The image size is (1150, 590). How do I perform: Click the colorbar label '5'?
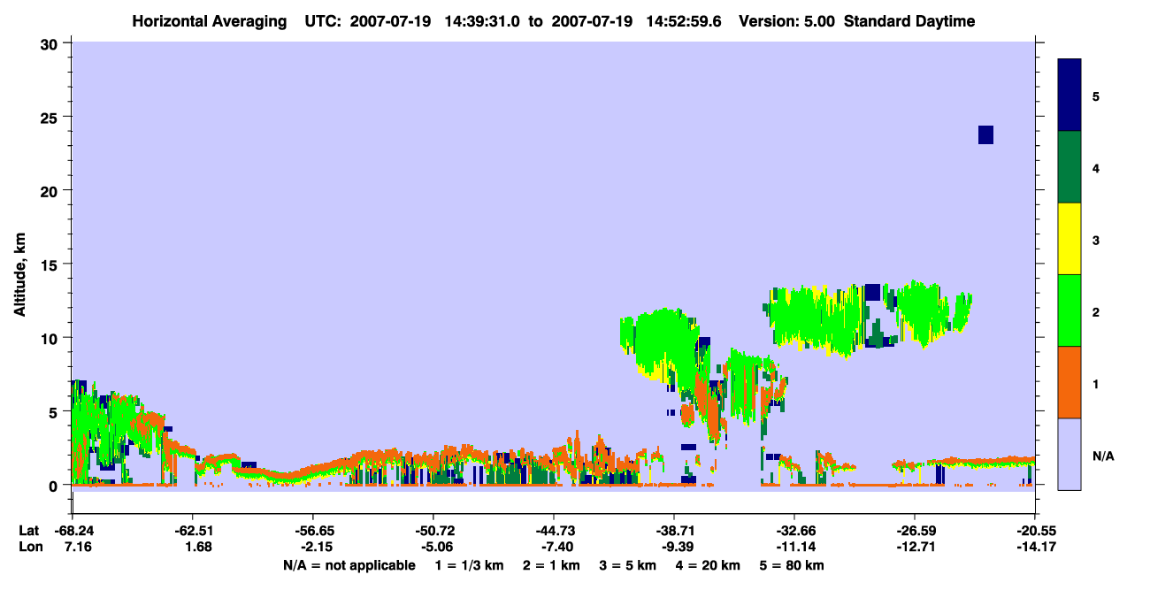point(1096,96)
